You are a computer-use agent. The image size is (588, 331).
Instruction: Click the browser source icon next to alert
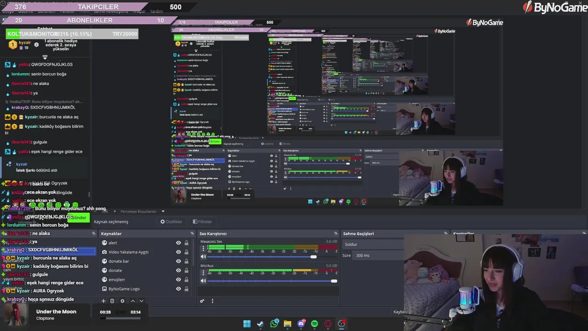pos(104,243)
